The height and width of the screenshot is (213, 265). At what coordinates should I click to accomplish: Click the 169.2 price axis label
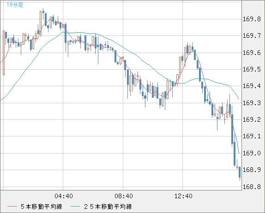(x=252, y=119)
